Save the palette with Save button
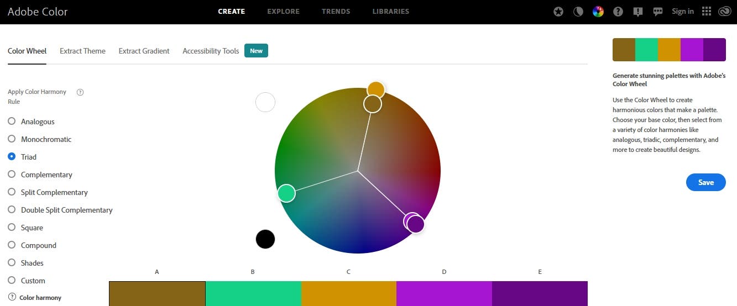The width and height of the screenshot is (737, 306). point(706,182)
